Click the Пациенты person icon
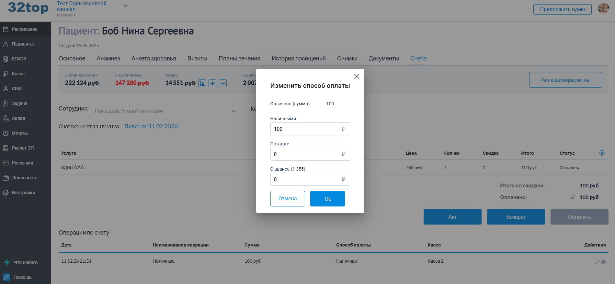Screen dimensions: 615x284 click(x=6, y=44)
